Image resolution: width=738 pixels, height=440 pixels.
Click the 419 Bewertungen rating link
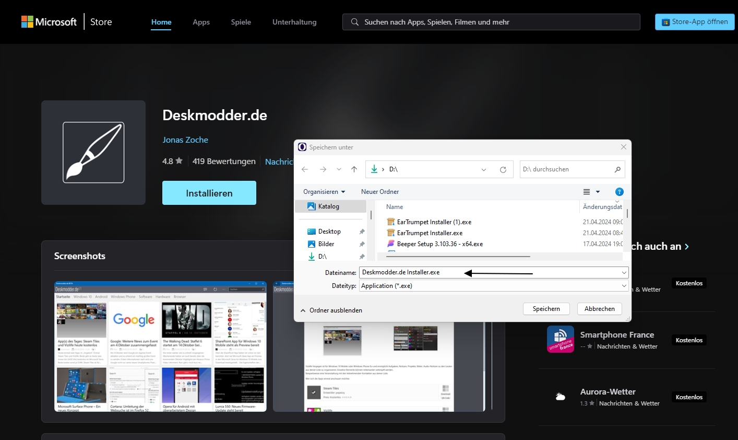click(x=224, y=161)
